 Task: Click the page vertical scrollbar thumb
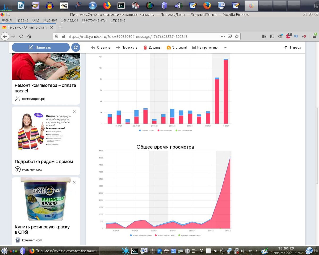tap(317, 145)
